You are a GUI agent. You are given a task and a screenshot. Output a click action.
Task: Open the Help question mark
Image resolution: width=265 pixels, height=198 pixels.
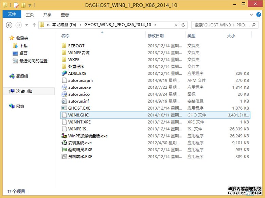pyautogui.click(x=259, y=15)
